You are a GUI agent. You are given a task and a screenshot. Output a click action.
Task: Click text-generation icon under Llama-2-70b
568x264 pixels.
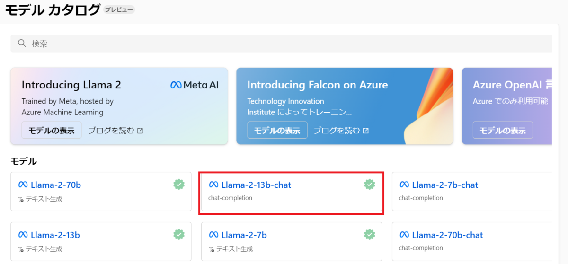[21, 199]
